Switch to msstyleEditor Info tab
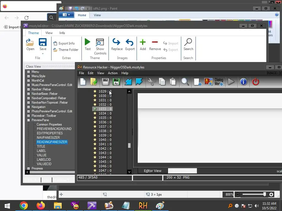Screen dimensions: 282x211 coord(62,33)
